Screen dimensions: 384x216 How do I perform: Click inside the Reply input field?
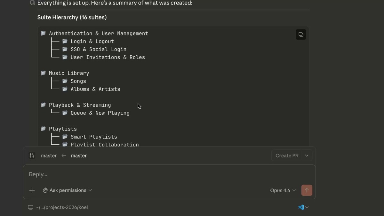coord(128,174)
